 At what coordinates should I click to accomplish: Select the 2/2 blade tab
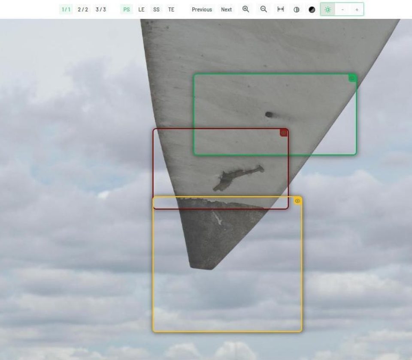[83, 10]
